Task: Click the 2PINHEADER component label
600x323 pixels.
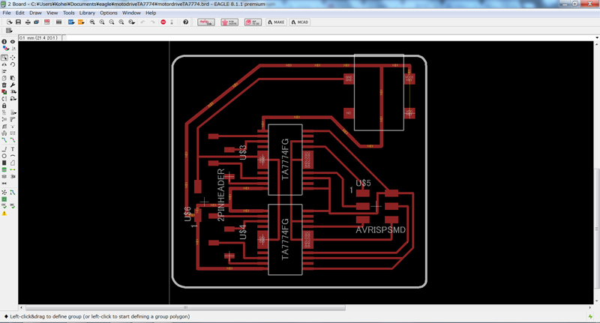Action: coord(220,195)
